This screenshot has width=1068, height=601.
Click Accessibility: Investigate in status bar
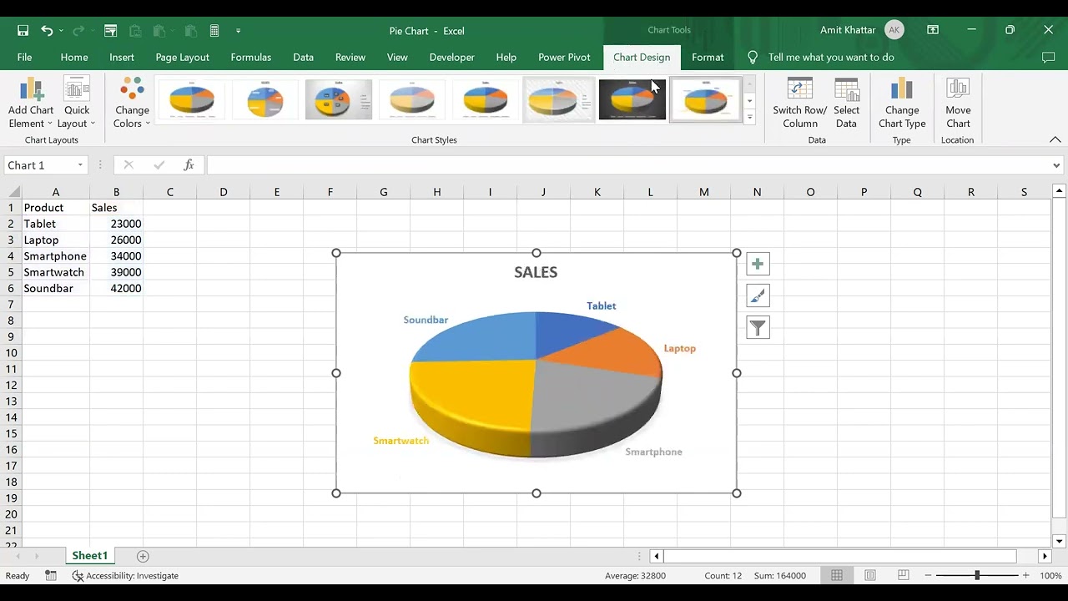point(125,575)
